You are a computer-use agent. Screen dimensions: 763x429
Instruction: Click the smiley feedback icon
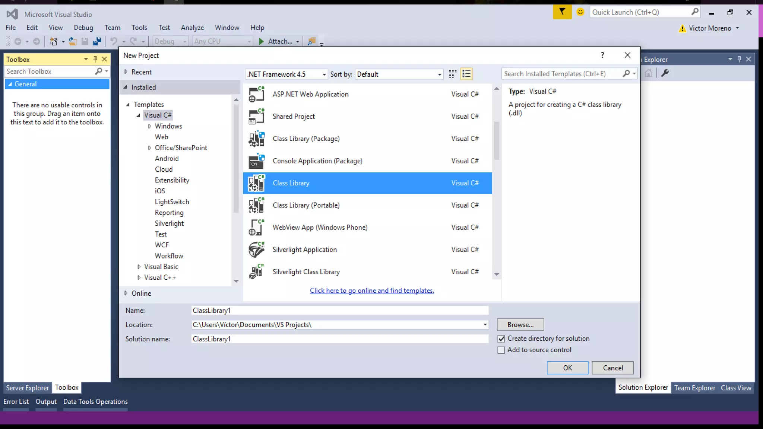pos(580,12)
